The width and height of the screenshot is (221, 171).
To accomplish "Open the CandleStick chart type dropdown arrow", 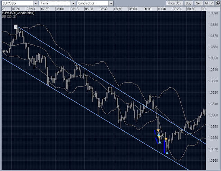I will [111, 3].
